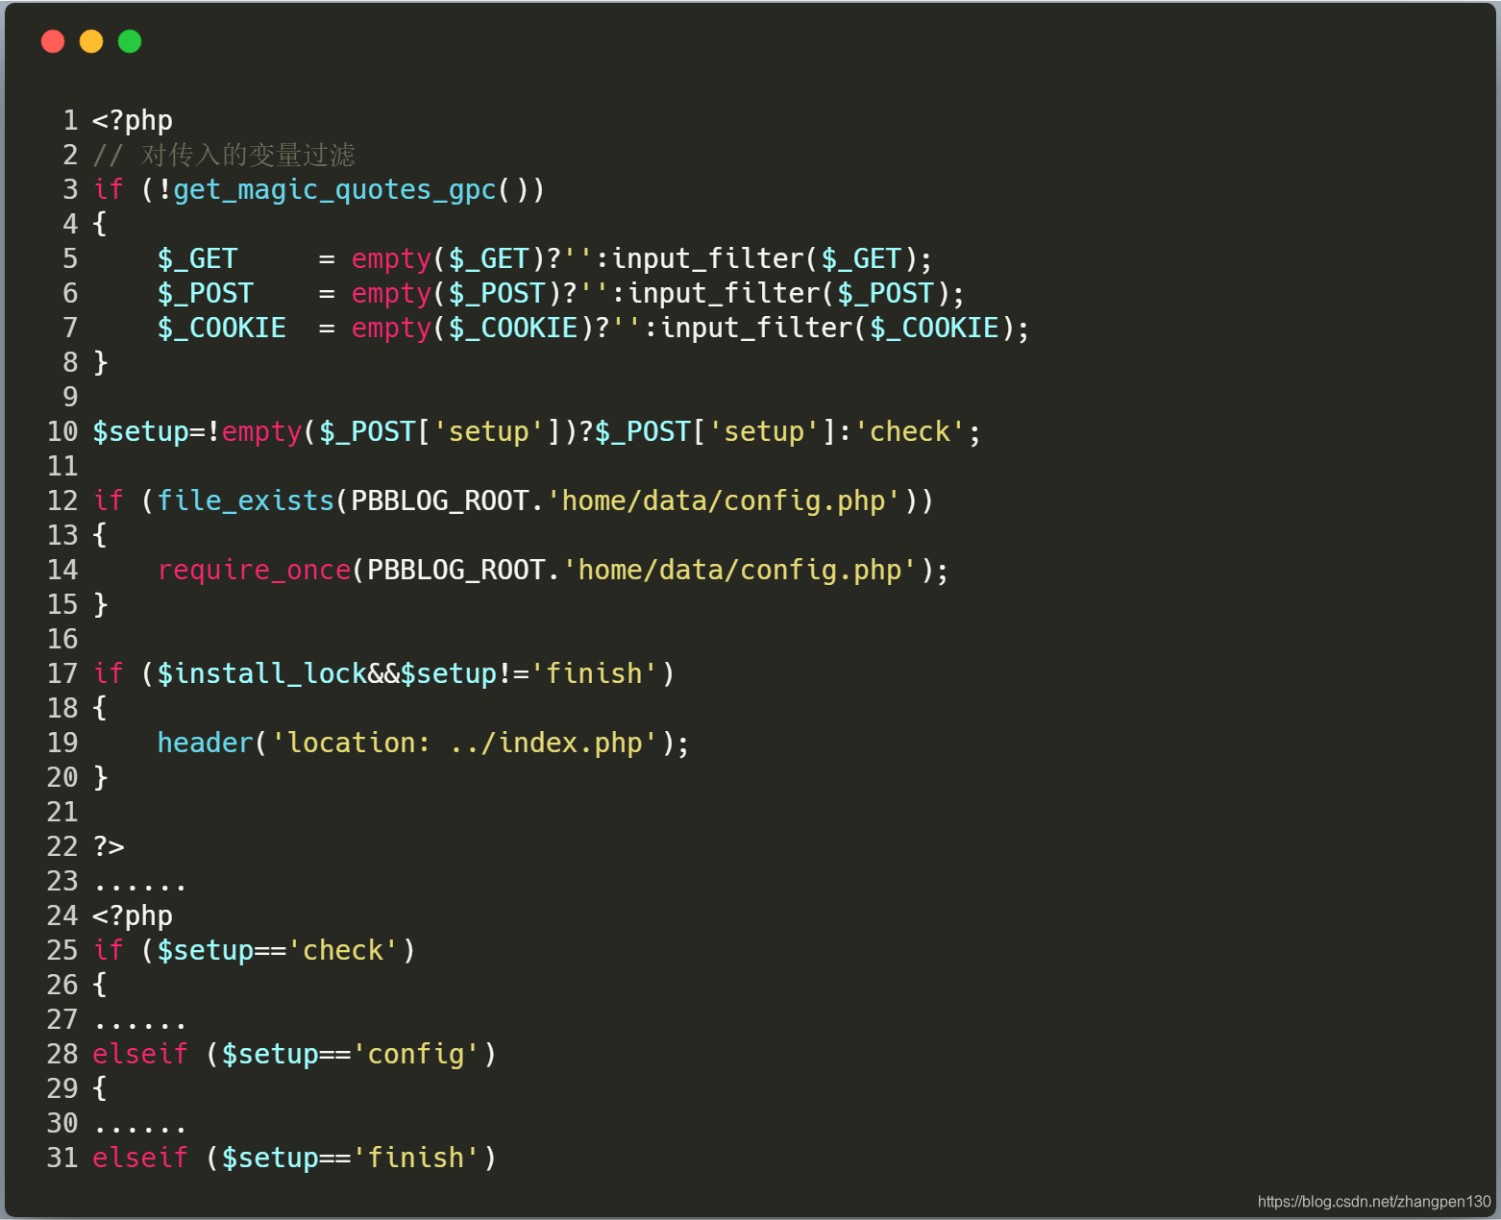The width and height of the screenshot is (1501, 1220).
Task: Click 'home/data/config.php' string on line 14
Action: point(740,571)
